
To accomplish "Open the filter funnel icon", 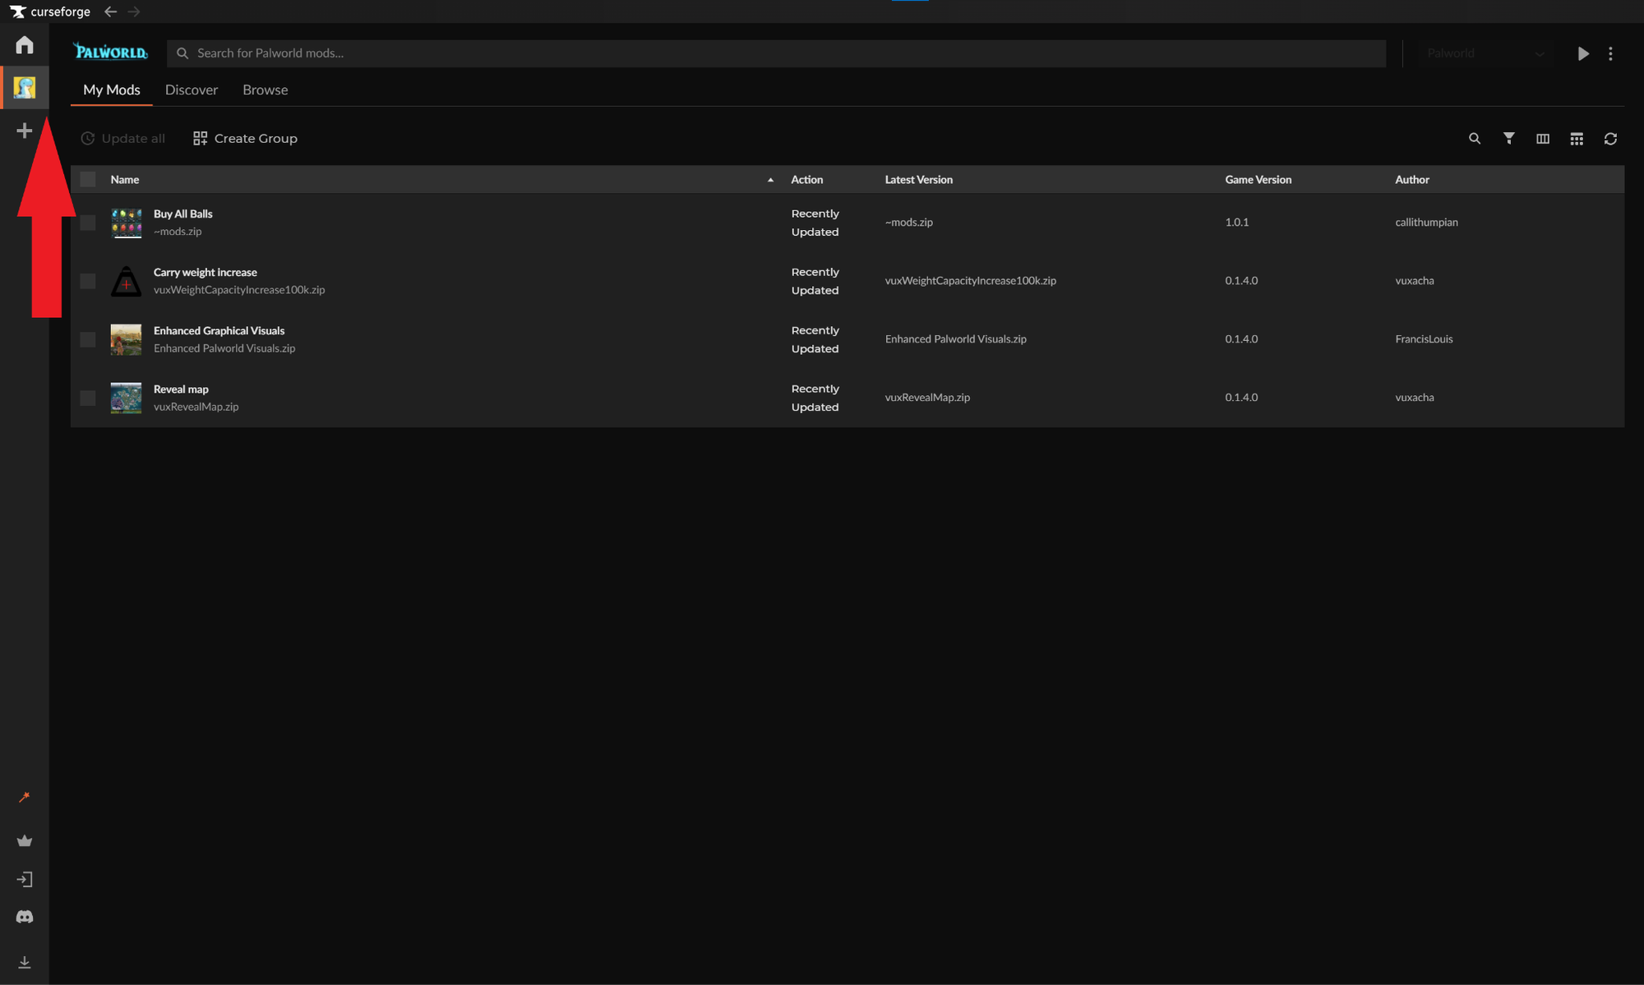I will 1509,138.
